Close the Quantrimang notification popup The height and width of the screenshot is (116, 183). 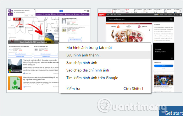(x=34, y=9)
